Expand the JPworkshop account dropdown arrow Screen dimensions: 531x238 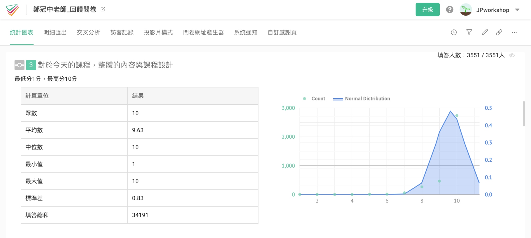coord(517,10)
